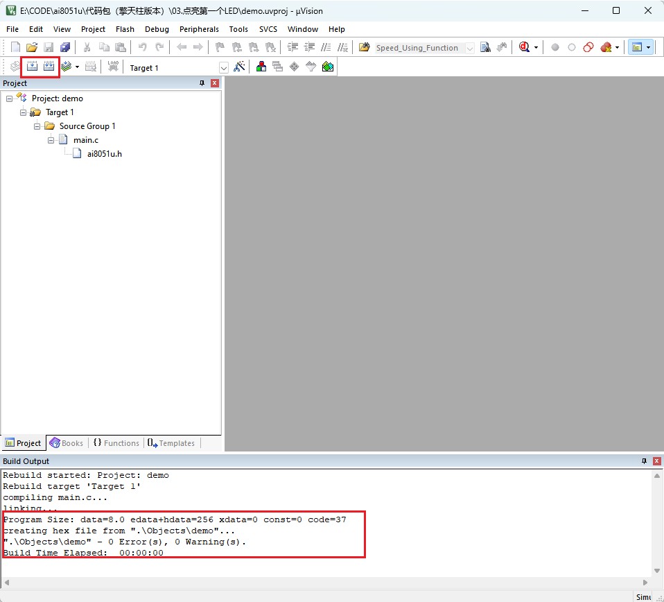Image resolution: width=664 pixels, height=602 pixels.
Task: Click the Rebuild all target files icon
Action: click(x=49, y=67)
